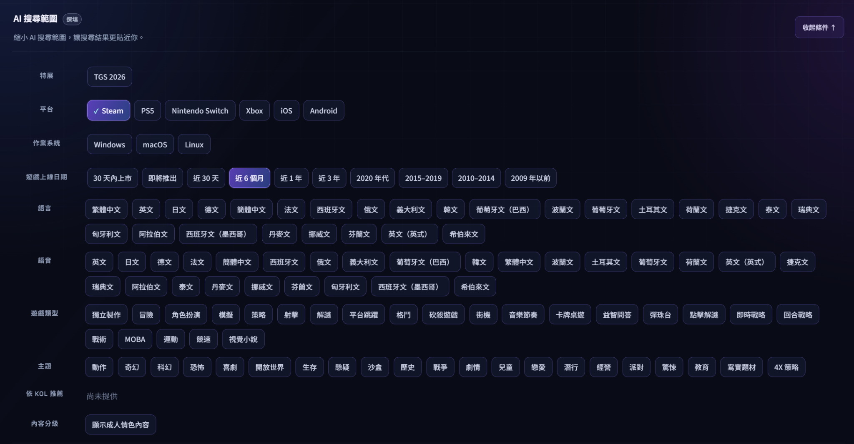Choose Nintendo Switch platform
Image resolution: width=854 pixels, height=444 pixels.
200,110
